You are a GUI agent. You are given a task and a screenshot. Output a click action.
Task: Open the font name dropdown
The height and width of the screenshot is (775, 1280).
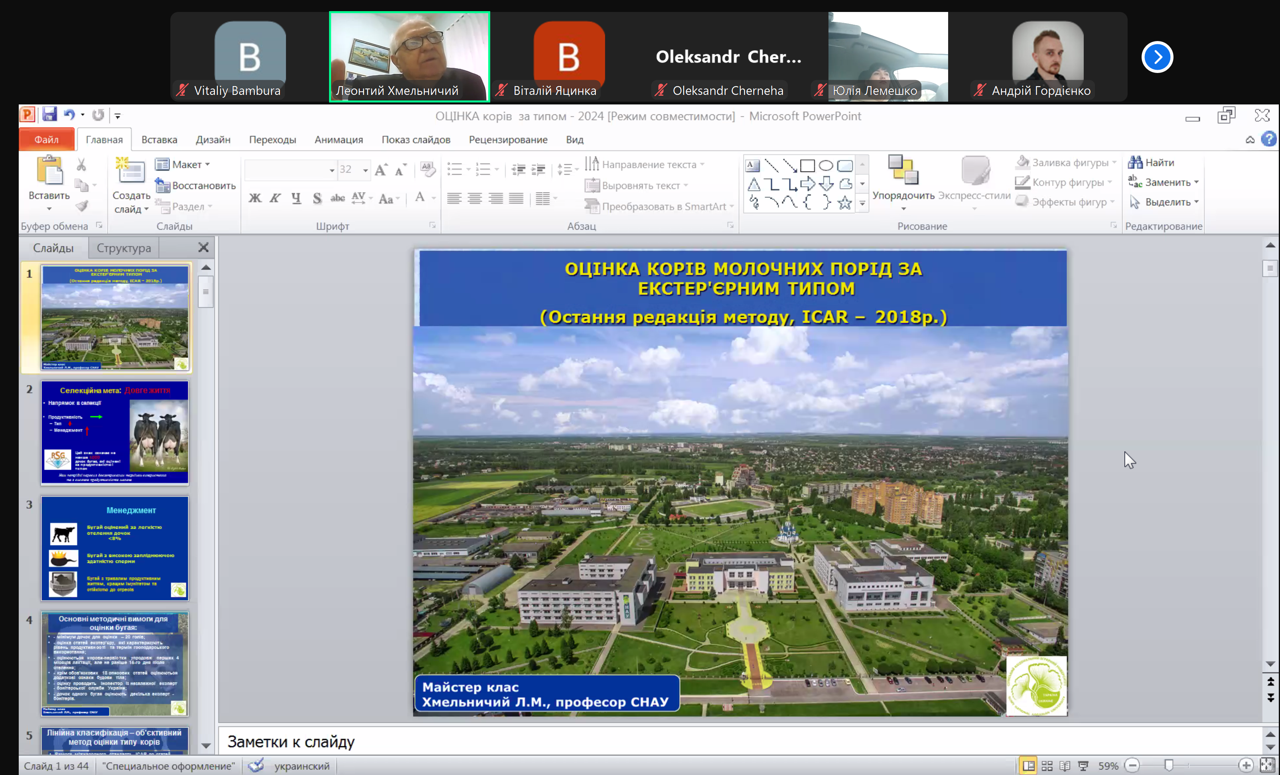point(331,170)
